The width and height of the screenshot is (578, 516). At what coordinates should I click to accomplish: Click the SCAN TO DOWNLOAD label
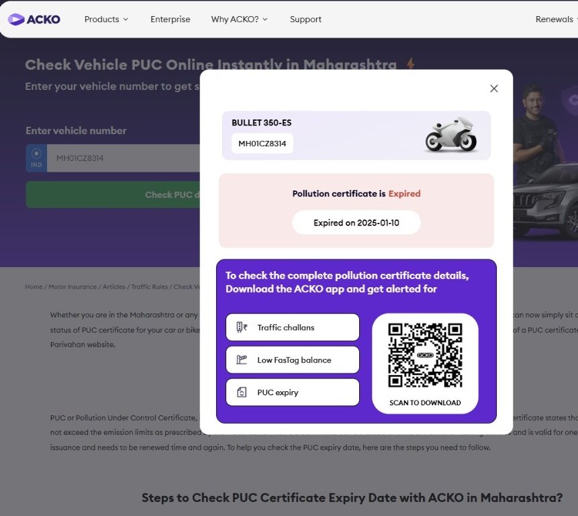click(425, 403)
